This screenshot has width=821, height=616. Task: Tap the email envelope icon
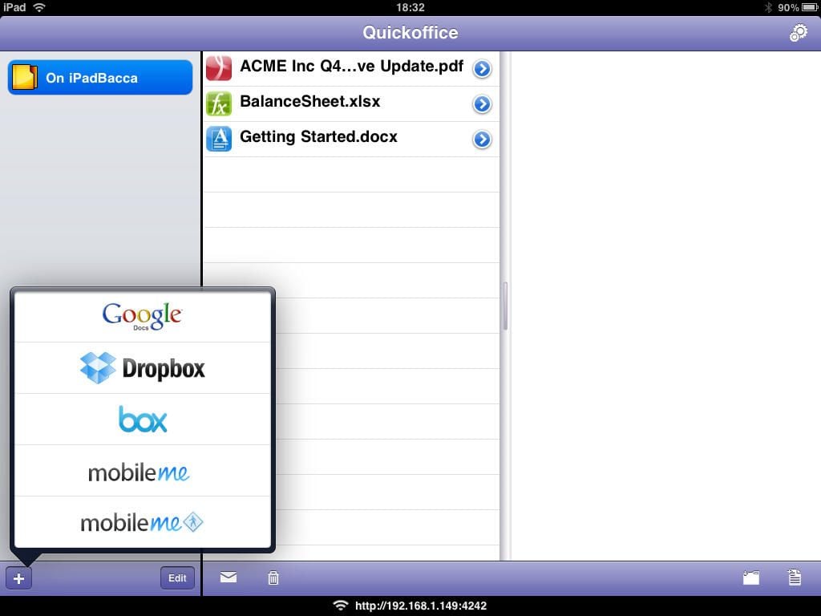pos(229,577)
